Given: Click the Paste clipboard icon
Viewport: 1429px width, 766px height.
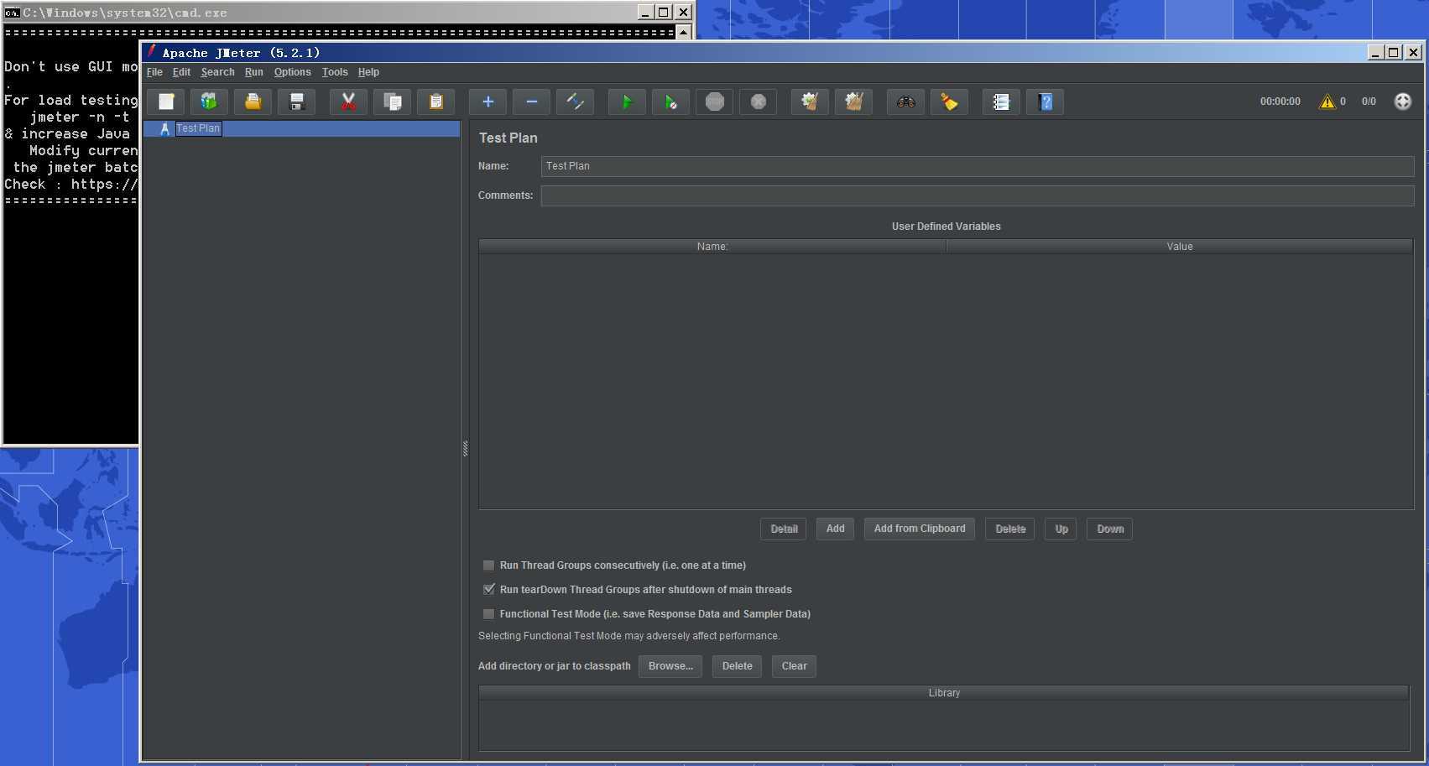Looking at the screenshot, I should [x=435, y=102].
